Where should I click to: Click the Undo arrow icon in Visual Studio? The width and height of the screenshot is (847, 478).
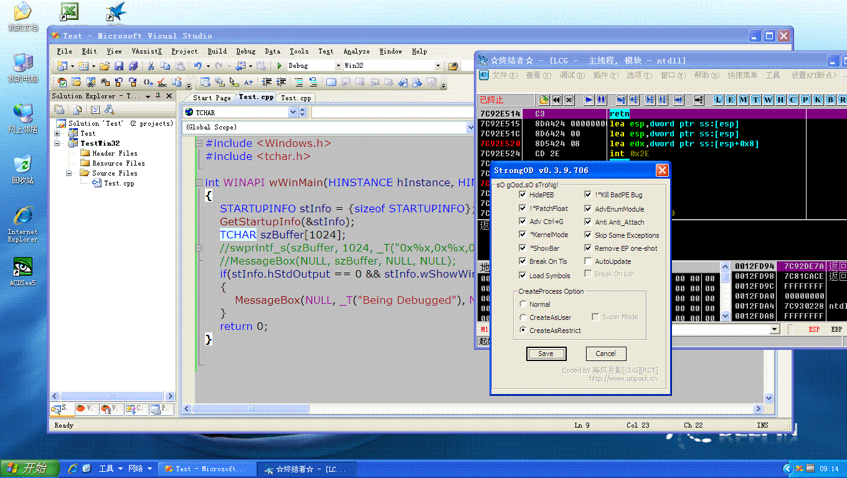pos(197,65)
